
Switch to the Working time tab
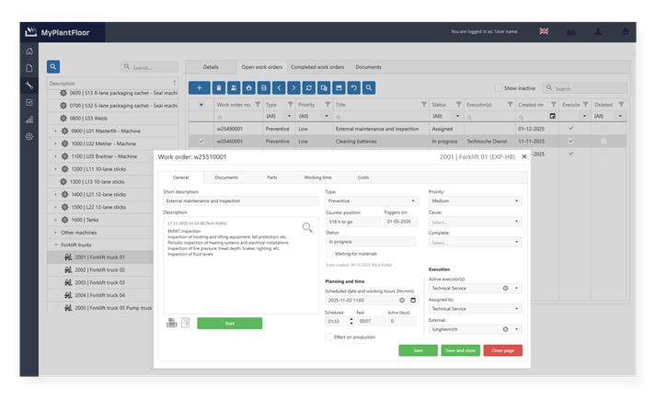pyautogui.click(x=317, y=177)
